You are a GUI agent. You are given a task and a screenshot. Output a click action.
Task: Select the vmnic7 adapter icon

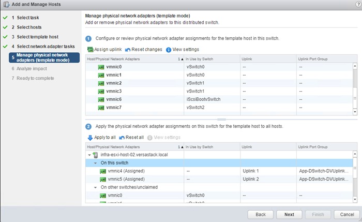coord(101,108)
